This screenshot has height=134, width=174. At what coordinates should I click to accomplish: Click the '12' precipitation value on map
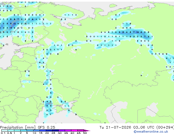pyautogui.click(x=15, y=24)
